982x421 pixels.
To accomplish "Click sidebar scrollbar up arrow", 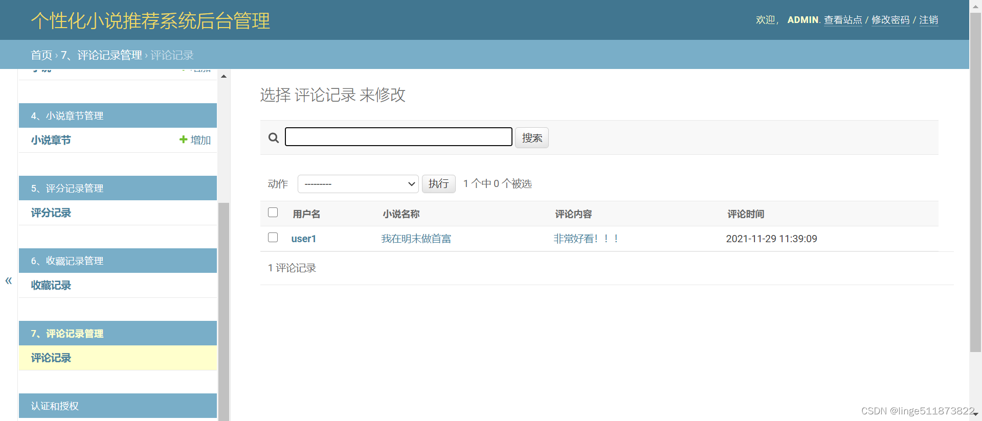I will [x=224, y=76].
